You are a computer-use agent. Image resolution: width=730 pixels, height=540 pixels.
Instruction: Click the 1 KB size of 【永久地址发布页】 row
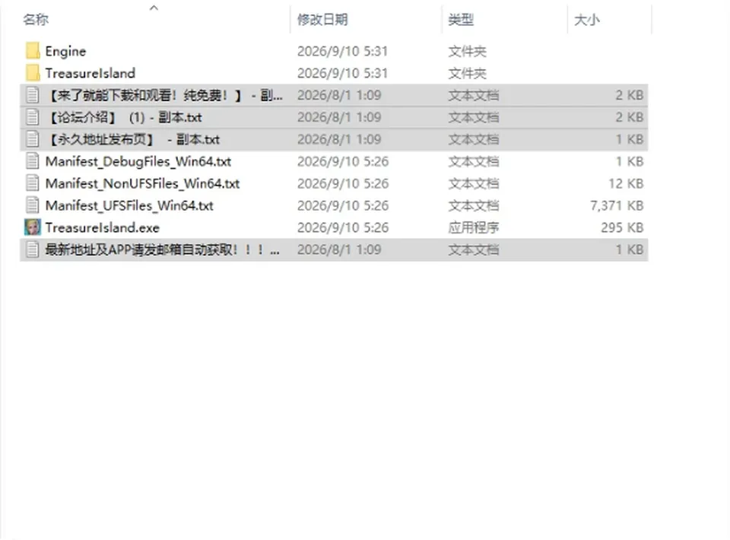630,139
